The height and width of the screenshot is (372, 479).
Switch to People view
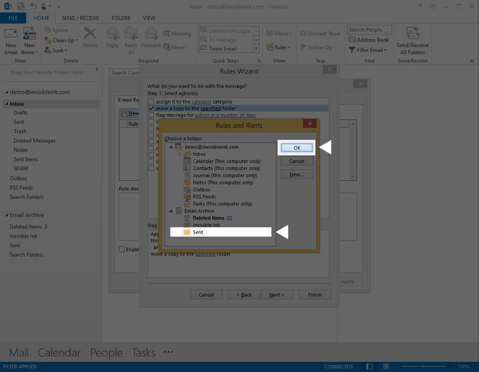[106, 352]
